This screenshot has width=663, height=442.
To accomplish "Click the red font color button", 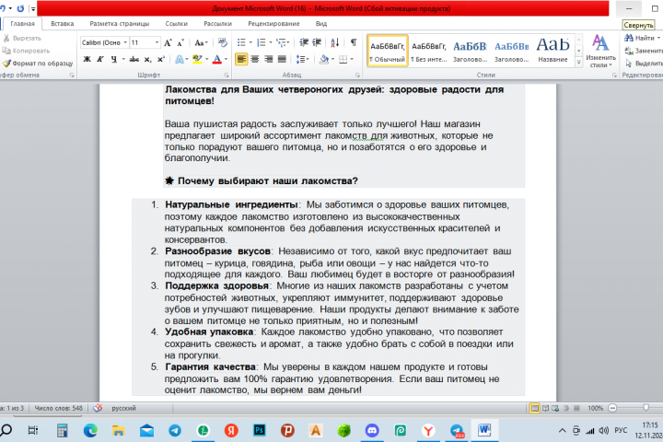I will [217, 59].
